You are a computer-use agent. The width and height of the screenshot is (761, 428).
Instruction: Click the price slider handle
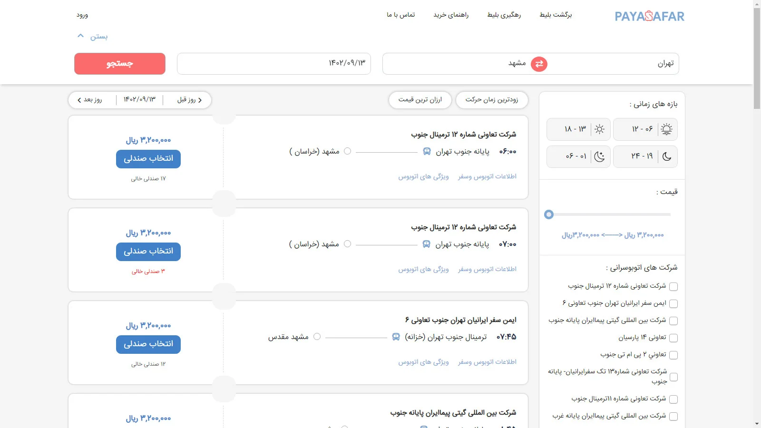coord(549,214)
